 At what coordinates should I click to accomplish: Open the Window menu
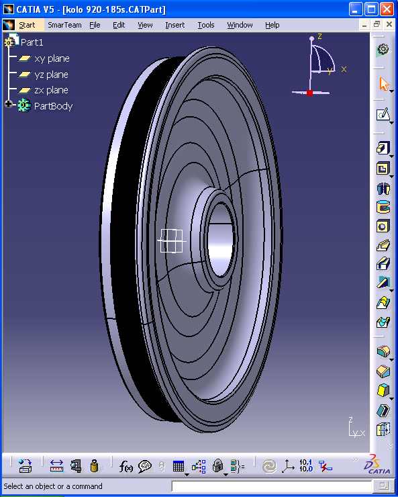click(x=240, y=25)
